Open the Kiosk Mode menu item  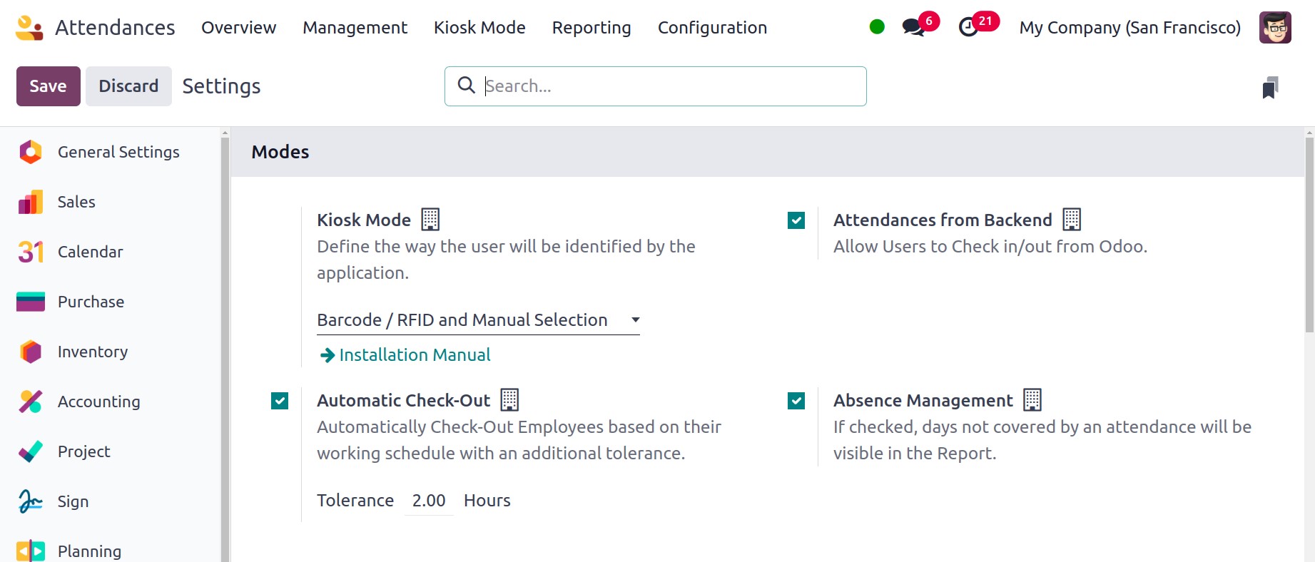[x=479, y=28]
